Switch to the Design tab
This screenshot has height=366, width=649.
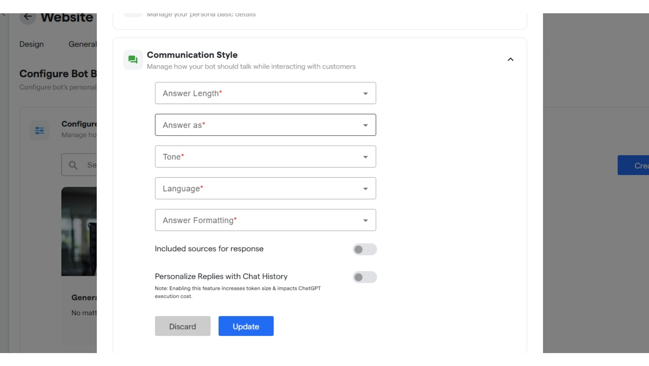click(32, 44)
